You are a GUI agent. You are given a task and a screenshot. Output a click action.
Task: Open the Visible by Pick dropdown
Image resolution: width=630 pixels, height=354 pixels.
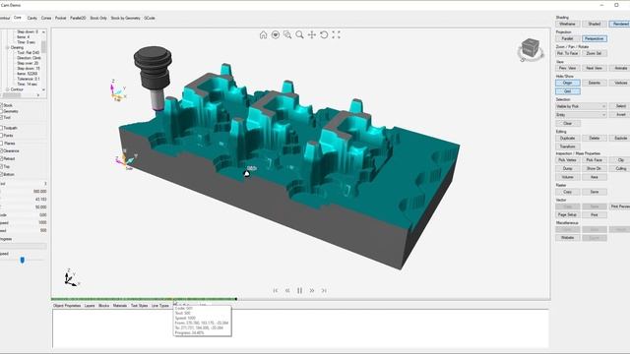[x=581, y=106]
